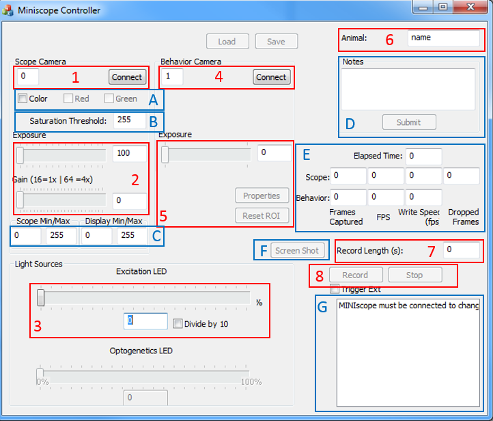Image resolution: width=493 pixels, height=421 pixels.
Task: Click Connect for the Behavior Camera
Action: [271, 77]
